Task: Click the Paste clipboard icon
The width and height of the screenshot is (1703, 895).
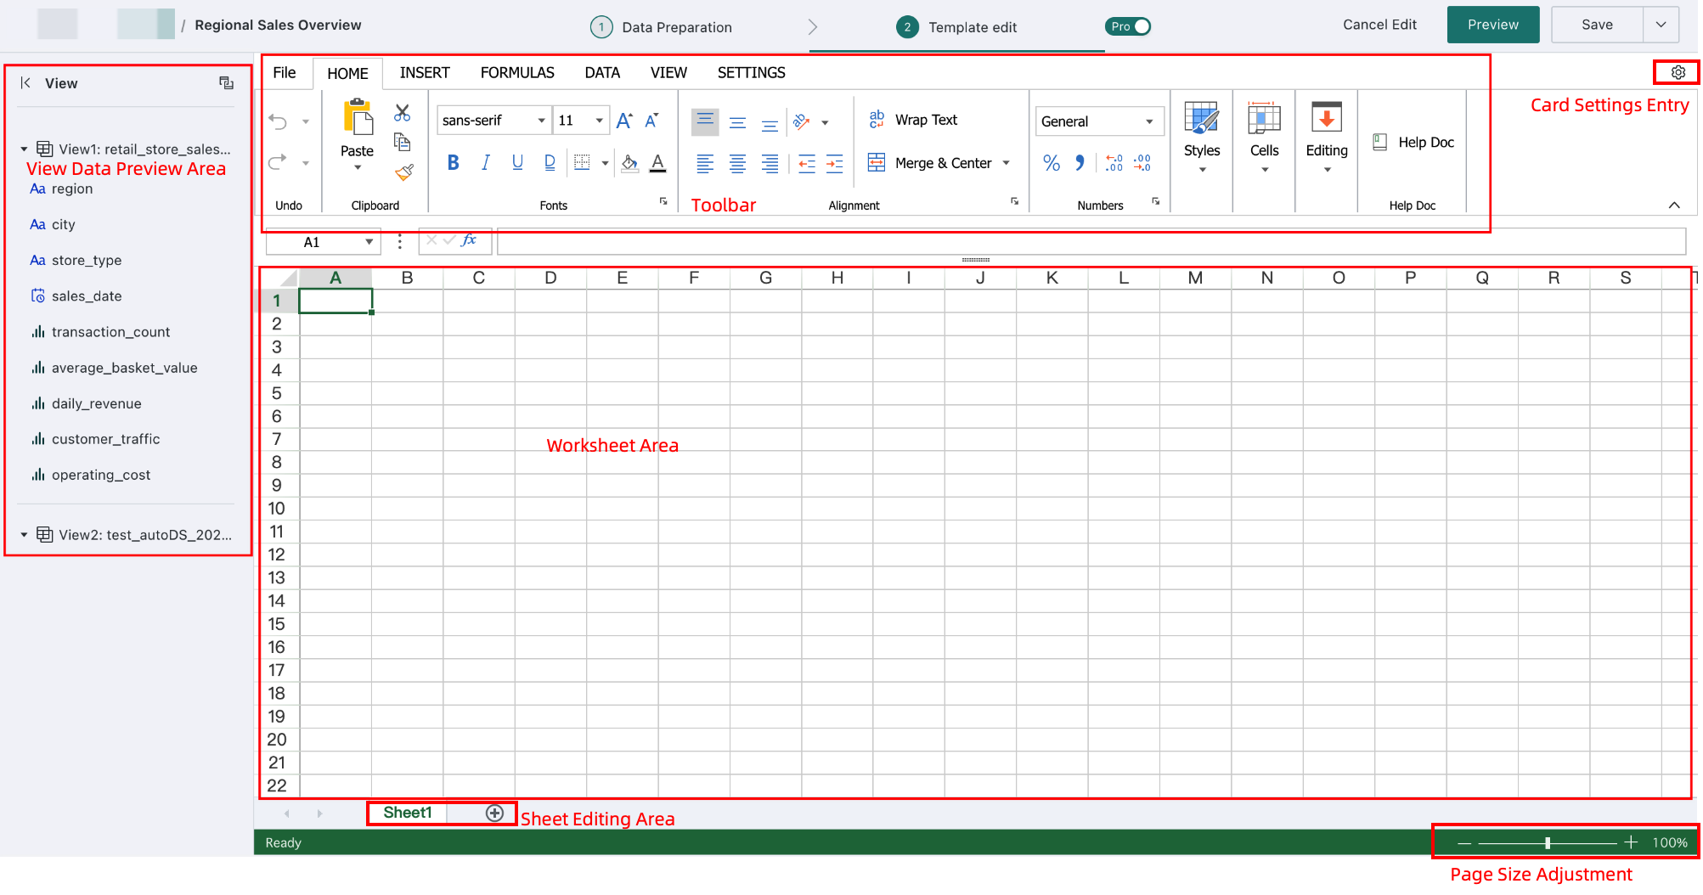Action: coord(358,117)
